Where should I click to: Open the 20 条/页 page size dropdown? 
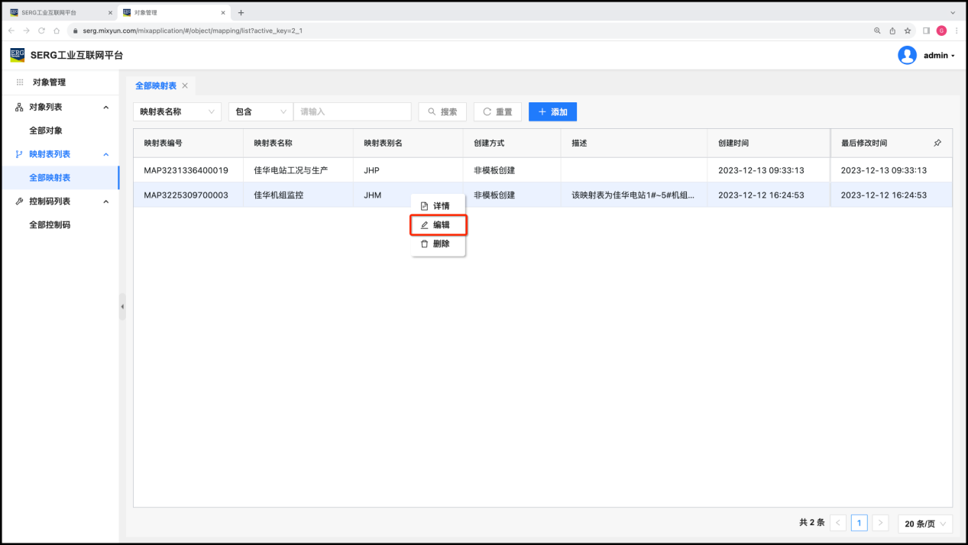925,523
